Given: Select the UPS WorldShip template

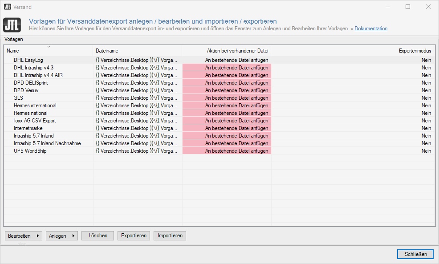Looking at the screenshot, I should 219,150.
